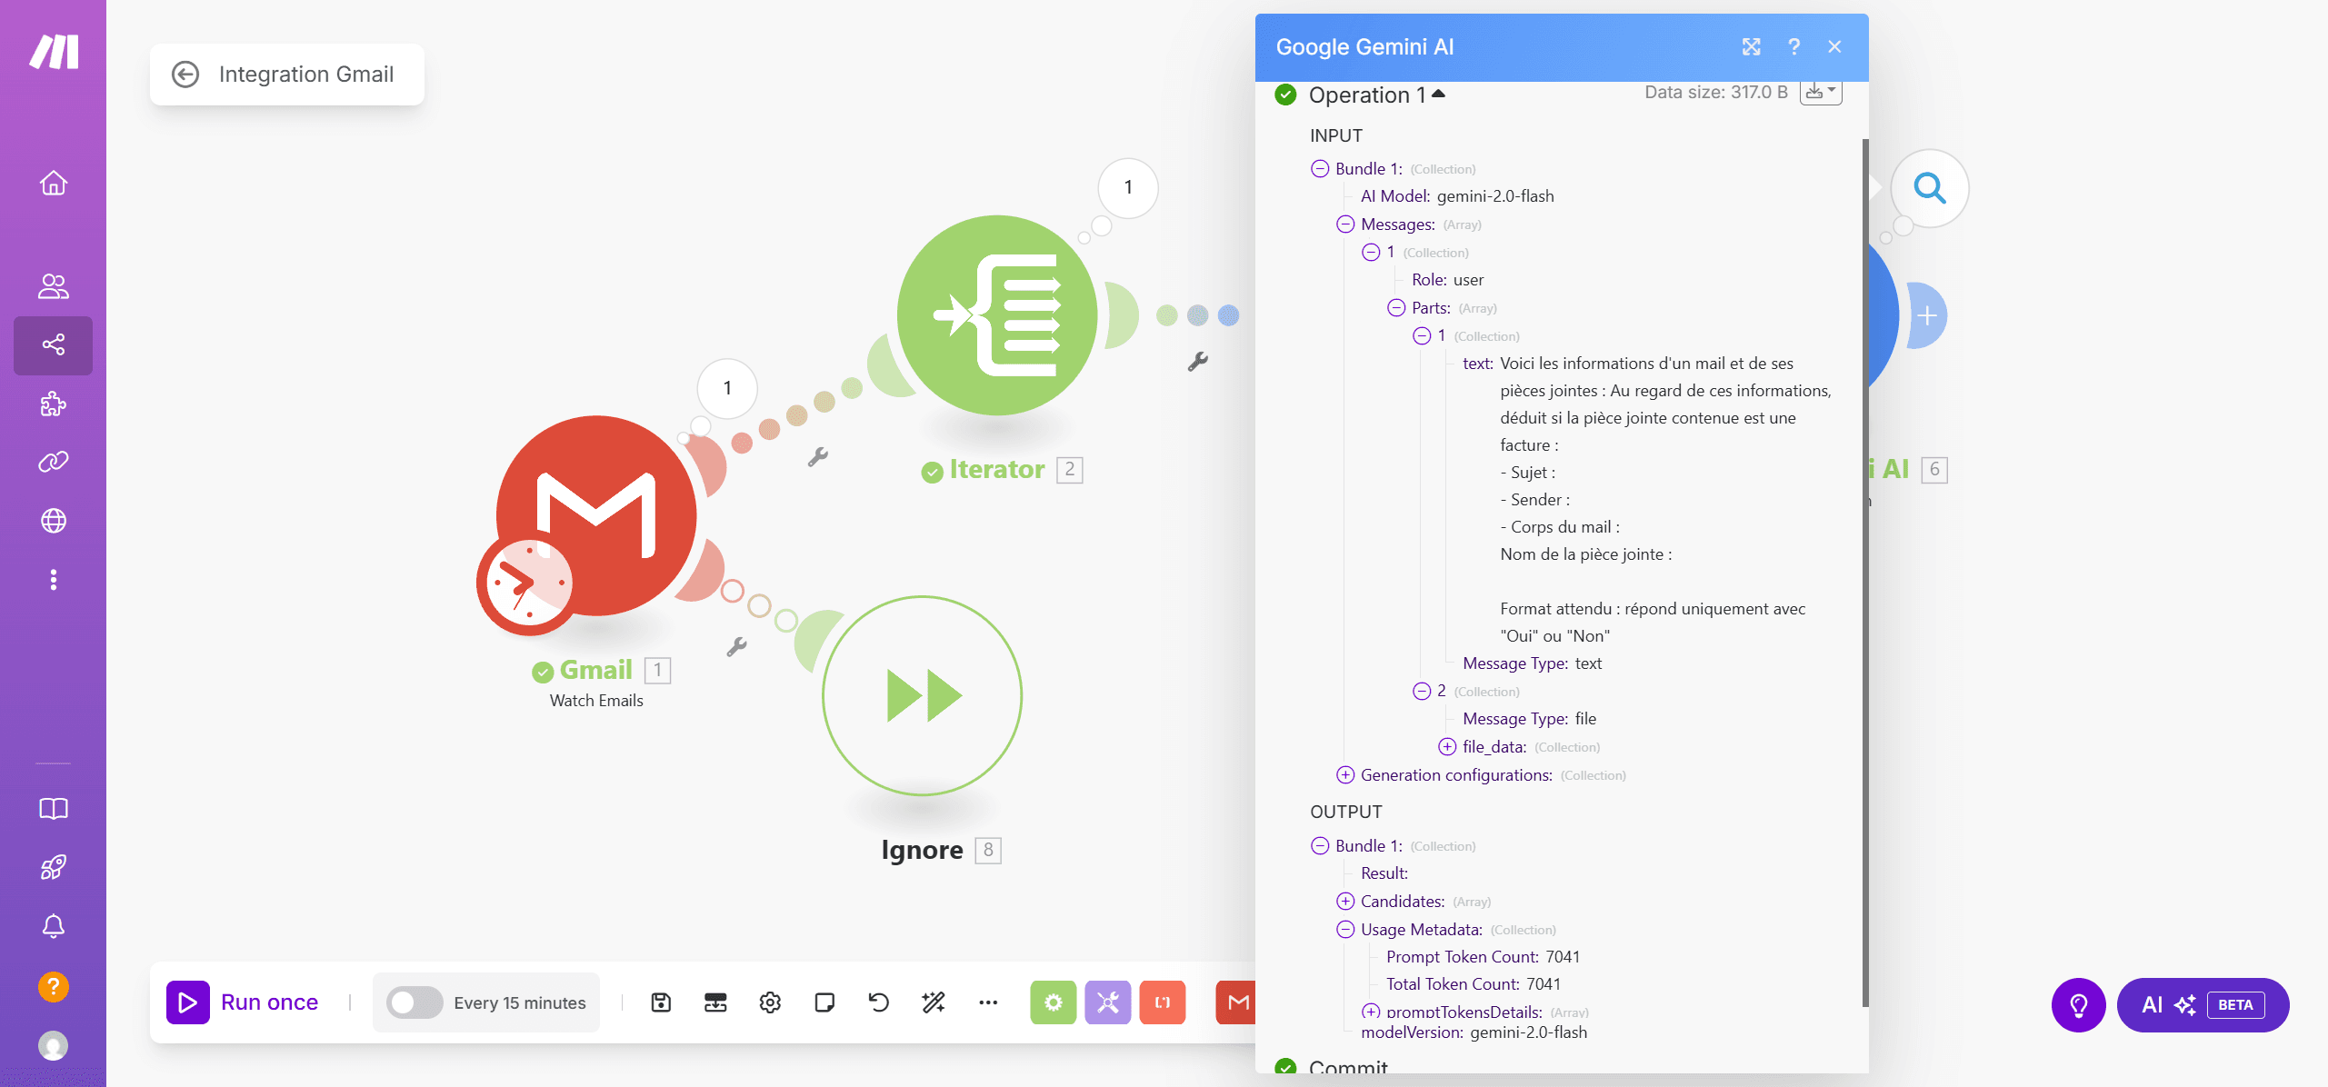2328x1087 pixels.
Task: Collapse the Operation 1 section
Action: (x=1438, y=95)
